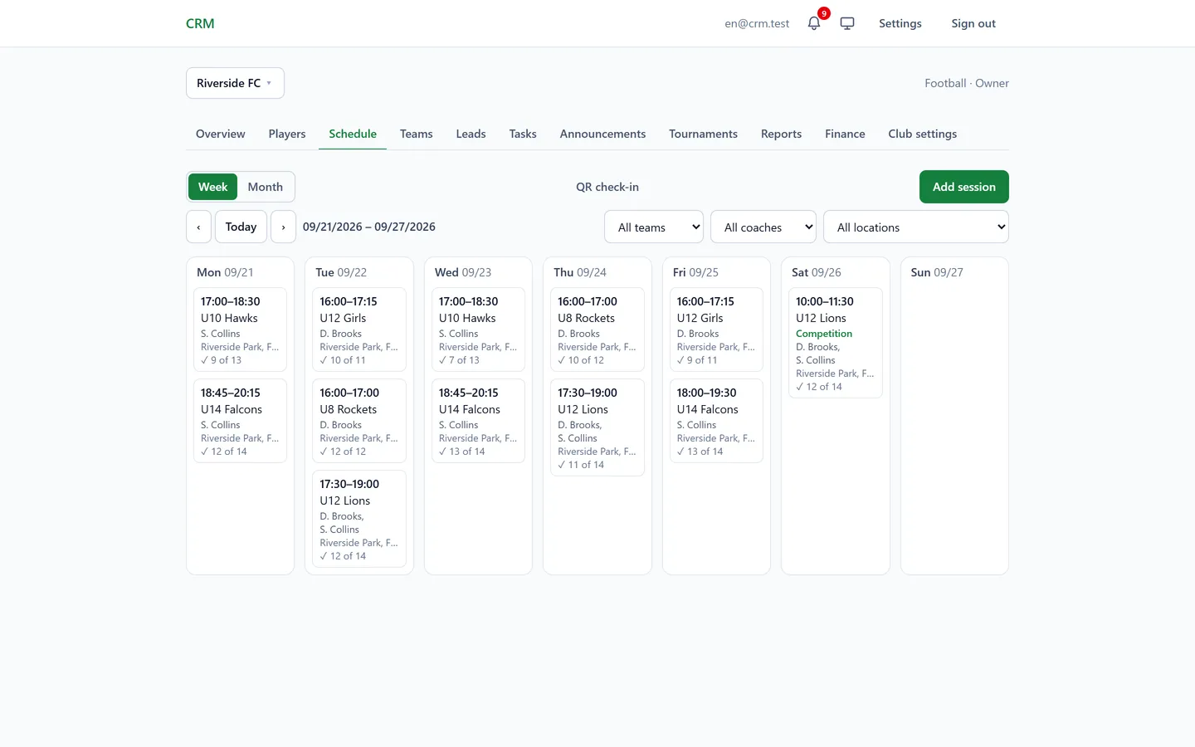
Task: Click the Today button
Action: (241, 227)
